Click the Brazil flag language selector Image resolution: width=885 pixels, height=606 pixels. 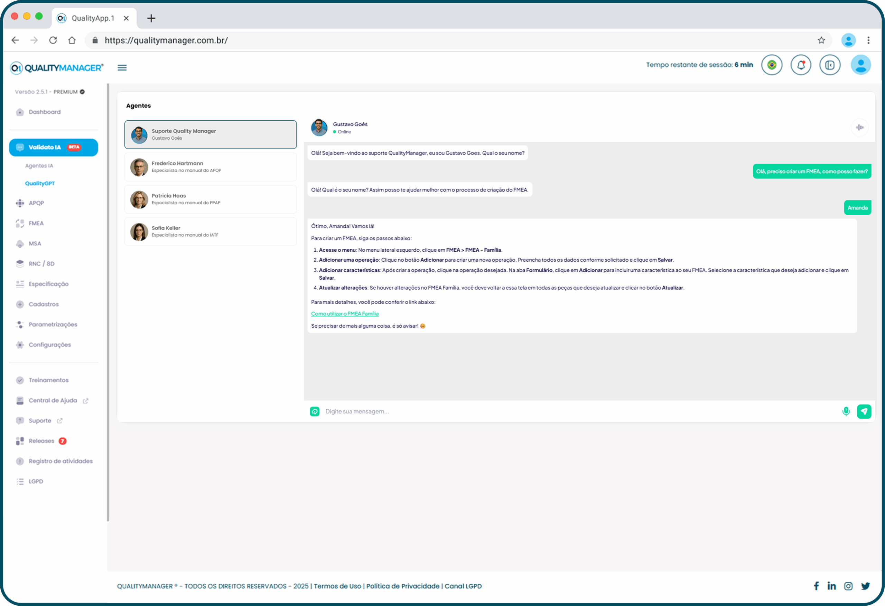(x=772, y=65)
